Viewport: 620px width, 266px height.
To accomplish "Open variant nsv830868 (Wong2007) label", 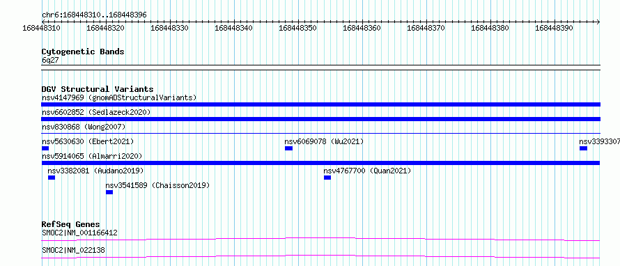I will click(x=84, y=127).
